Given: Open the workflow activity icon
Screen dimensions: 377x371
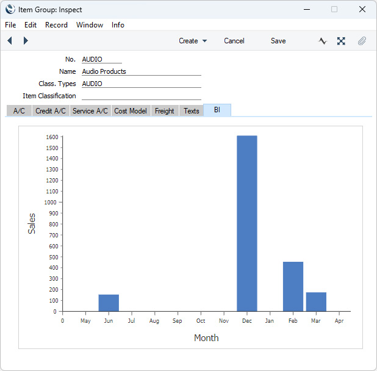Looking at the screenshot, I should [323, 41].
